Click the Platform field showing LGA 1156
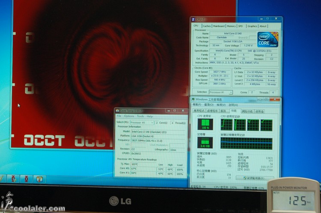321x213 pixels. (158, 136)
